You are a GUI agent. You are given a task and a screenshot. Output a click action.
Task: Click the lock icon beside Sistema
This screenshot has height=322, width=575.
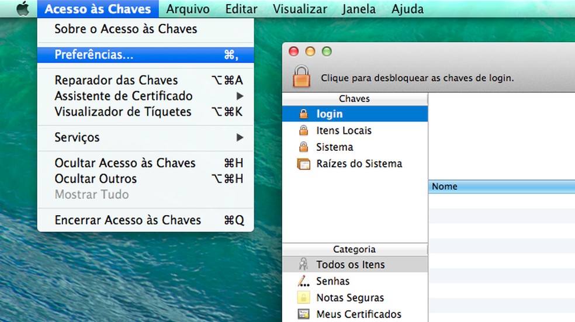[x=303, y=147]
